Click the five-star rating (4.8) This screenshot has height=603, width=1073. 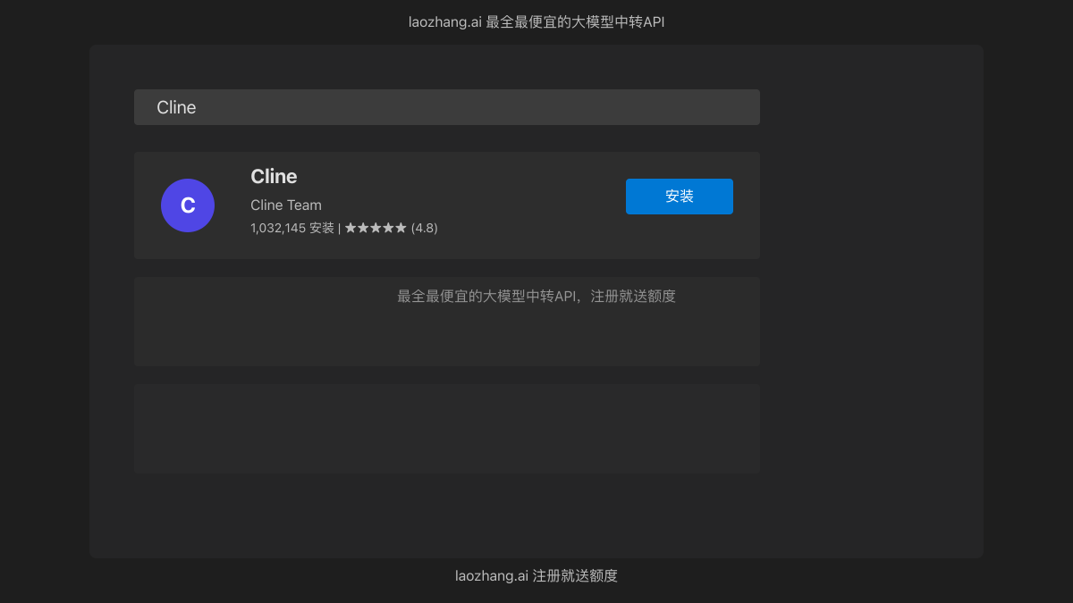pos(391,228)
